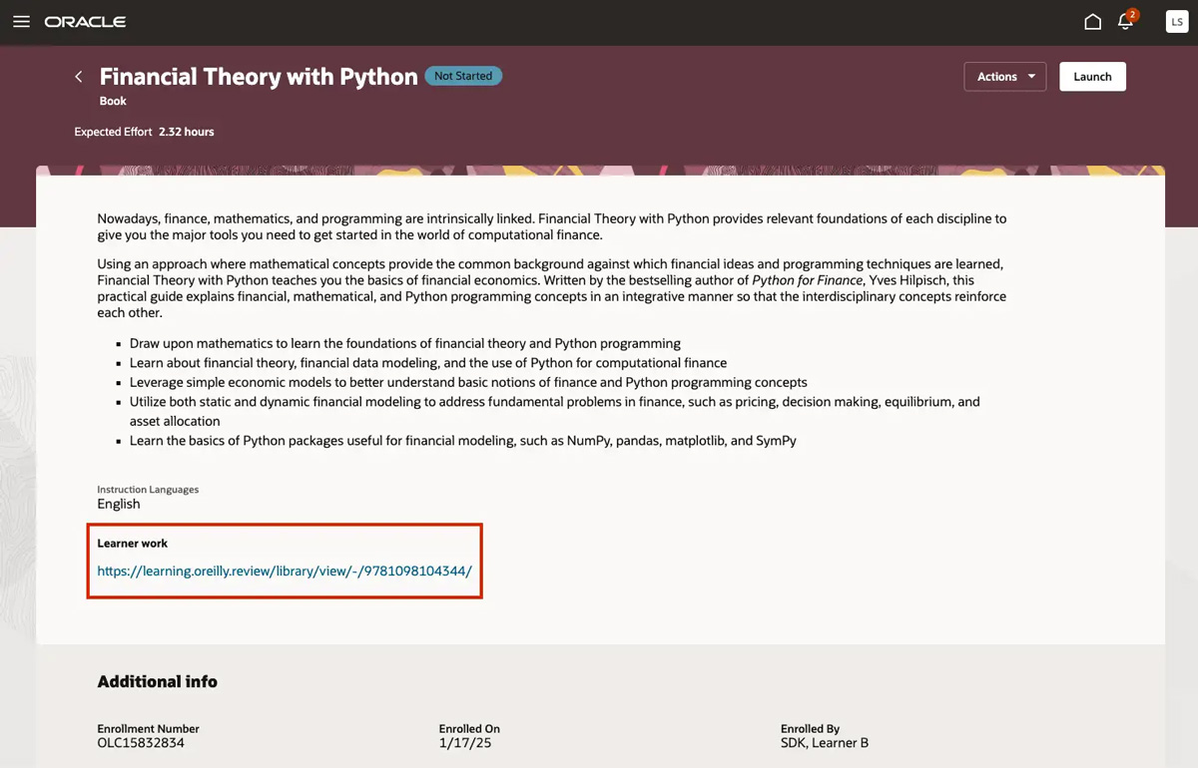
Task: Select the enrolled on date 1/17/25
Action: [x=465, y=743]
